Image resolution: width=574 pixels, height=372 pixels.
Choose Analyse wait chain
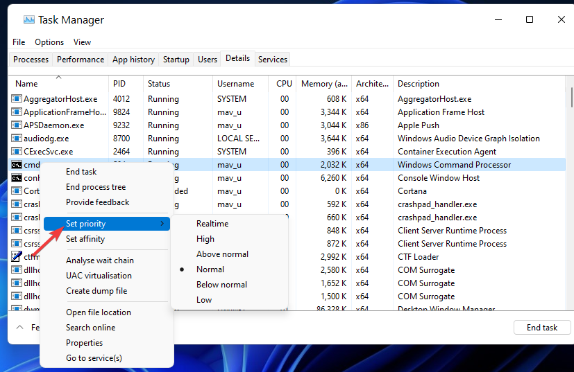pyautogui.click(x=100, y=260)
